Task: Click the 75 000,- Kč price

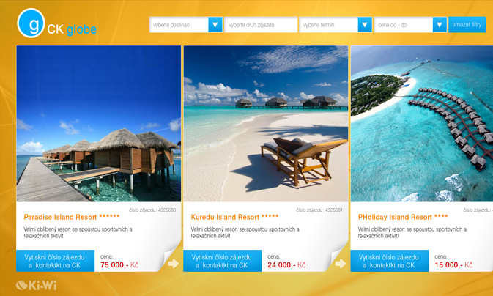Action: click(119, 264)
